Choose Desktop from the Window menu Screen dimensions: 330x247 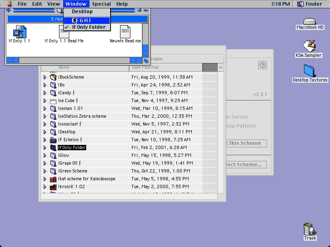pos(87,12)
